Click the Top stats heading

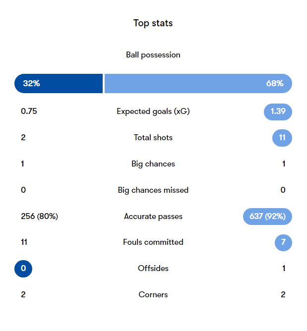coord(153,23)
